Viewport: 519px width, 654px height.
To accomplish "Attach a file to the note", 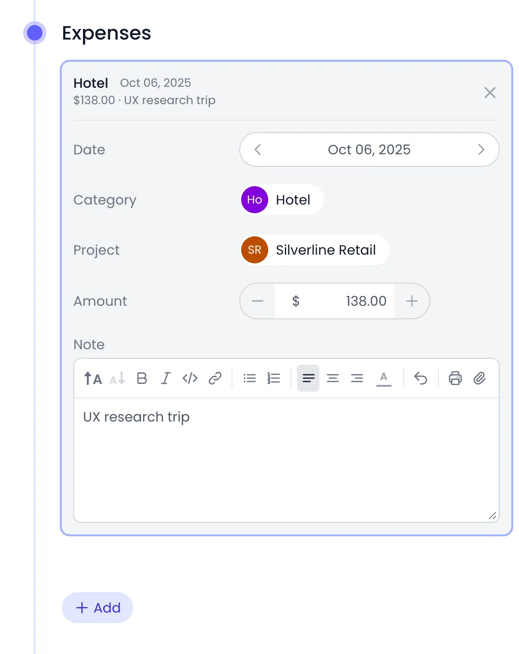I will point(479,379).
